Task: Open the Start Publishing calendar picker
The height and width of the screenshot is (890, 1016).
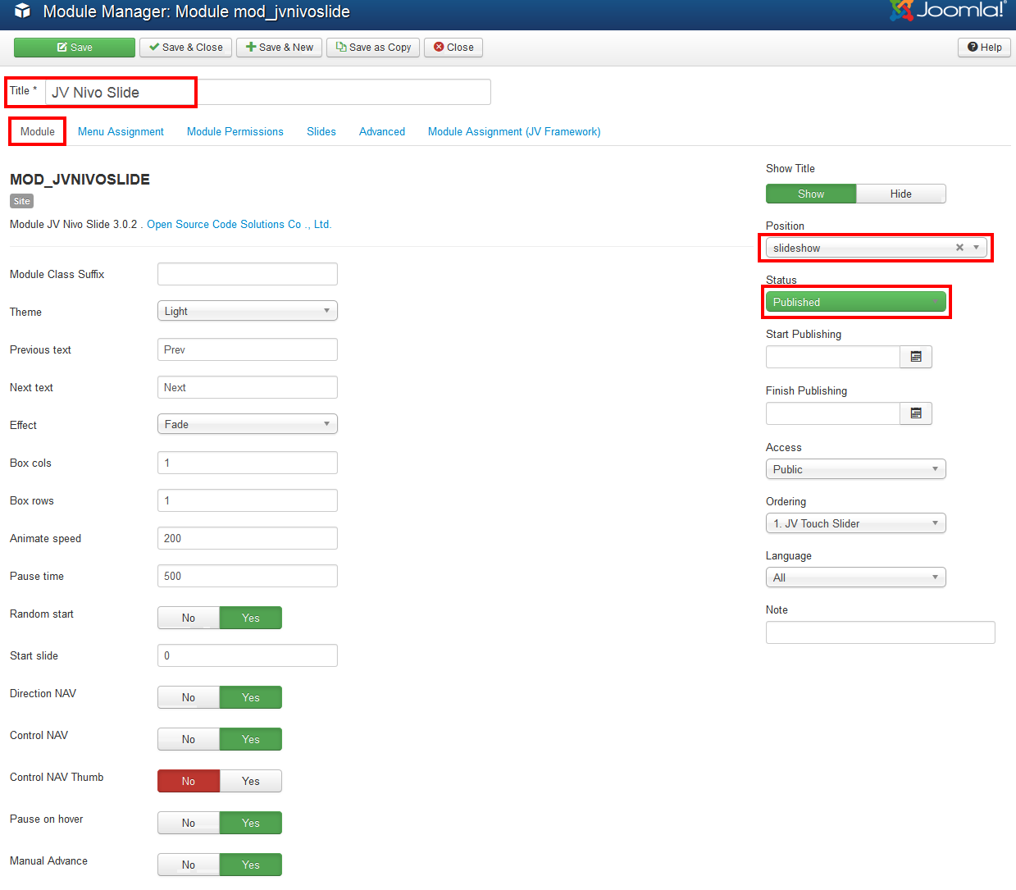Action: [916, 357]
